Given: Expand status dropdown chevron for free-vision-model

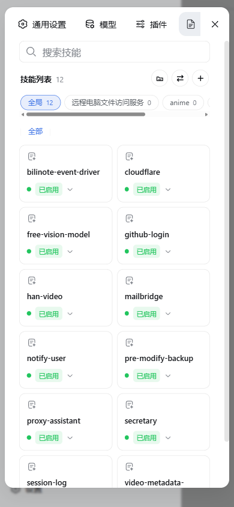Looking at the screenshot, I should point(70,252).
